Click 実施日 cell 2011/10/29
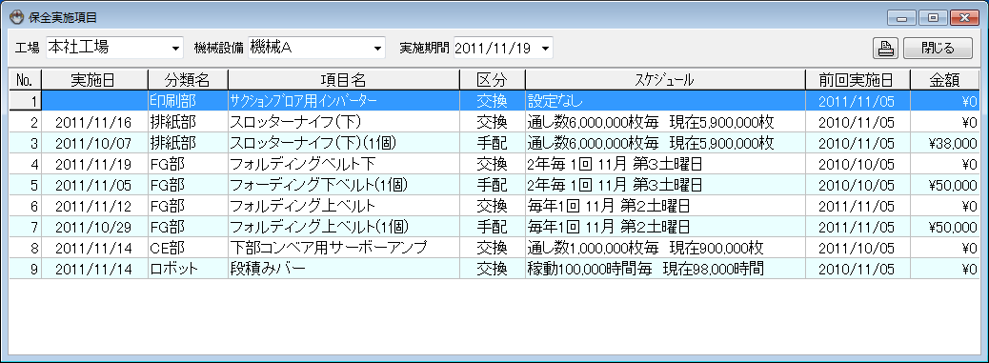 point(94,227)
